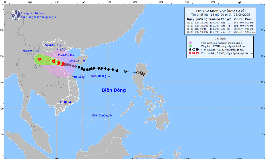Click the '26/08/25 - 01h' forecast time label
Viewport: 265px width, 159px height.
(x=53, y=46)
